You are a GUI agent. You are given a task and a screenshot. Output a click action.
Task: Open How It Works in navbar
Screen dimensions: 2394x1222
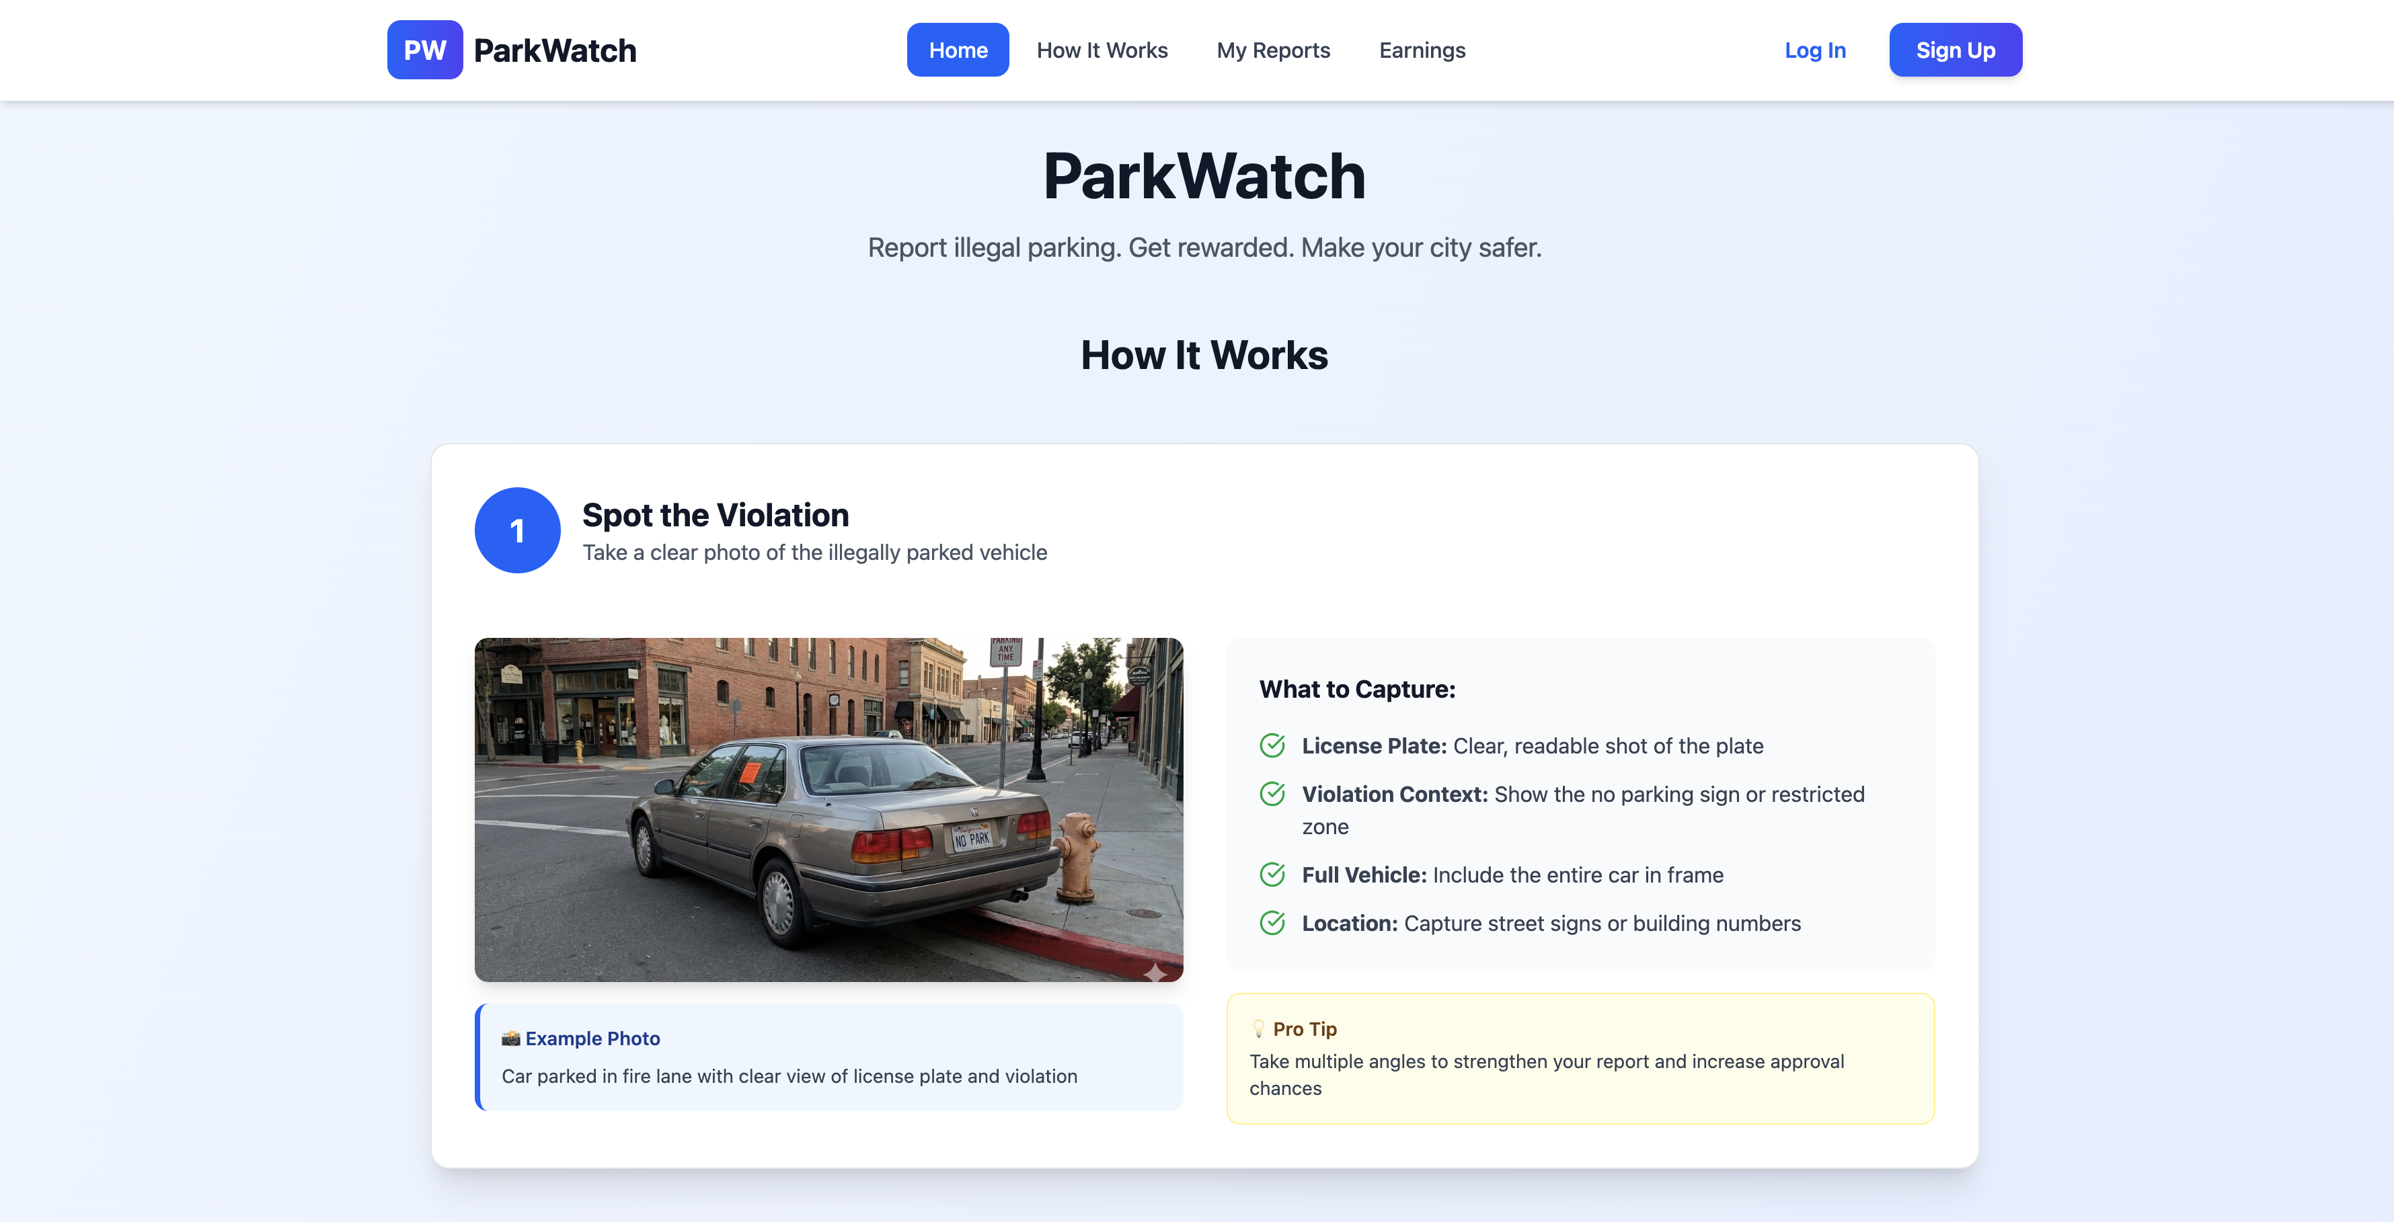click(x=1102, y=50)
